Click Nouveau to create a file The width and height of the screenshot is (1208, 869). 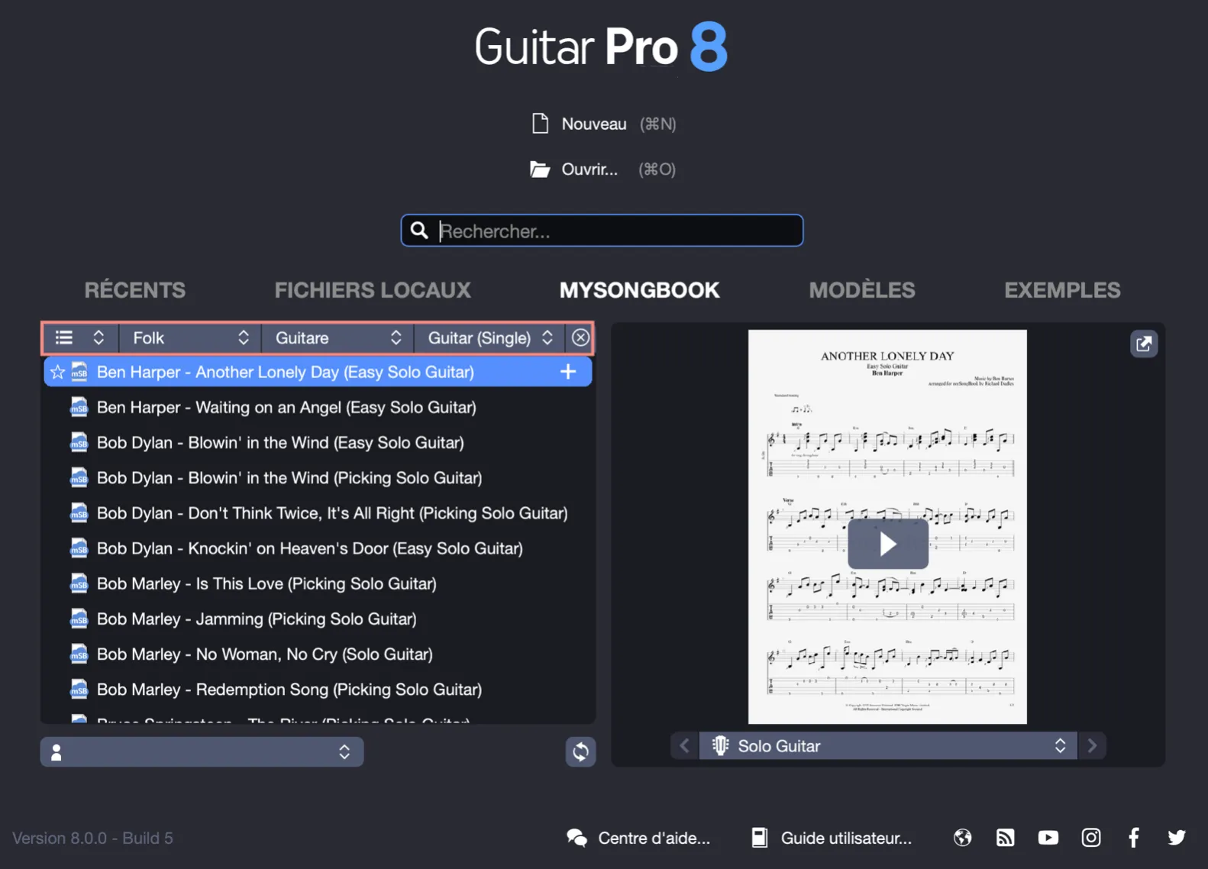tap(594, 124)
